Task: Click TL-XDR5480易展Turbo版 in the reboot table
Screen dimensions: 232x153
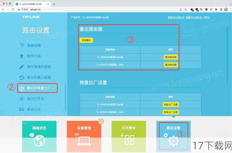Action: (110, 57)
